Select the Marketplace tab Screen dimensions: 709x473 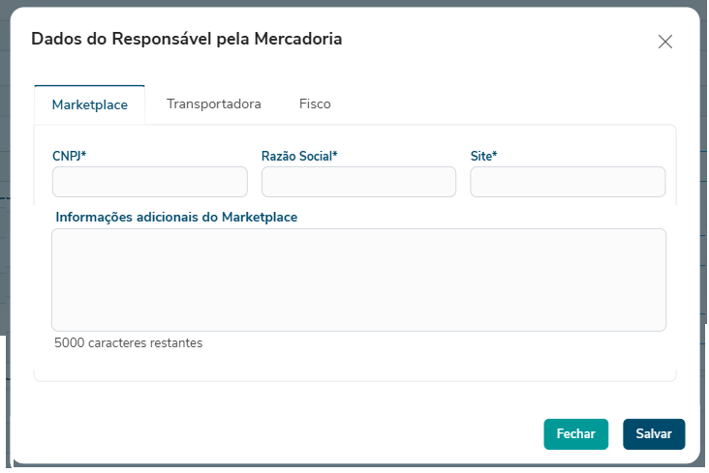(x=89, y=104)
